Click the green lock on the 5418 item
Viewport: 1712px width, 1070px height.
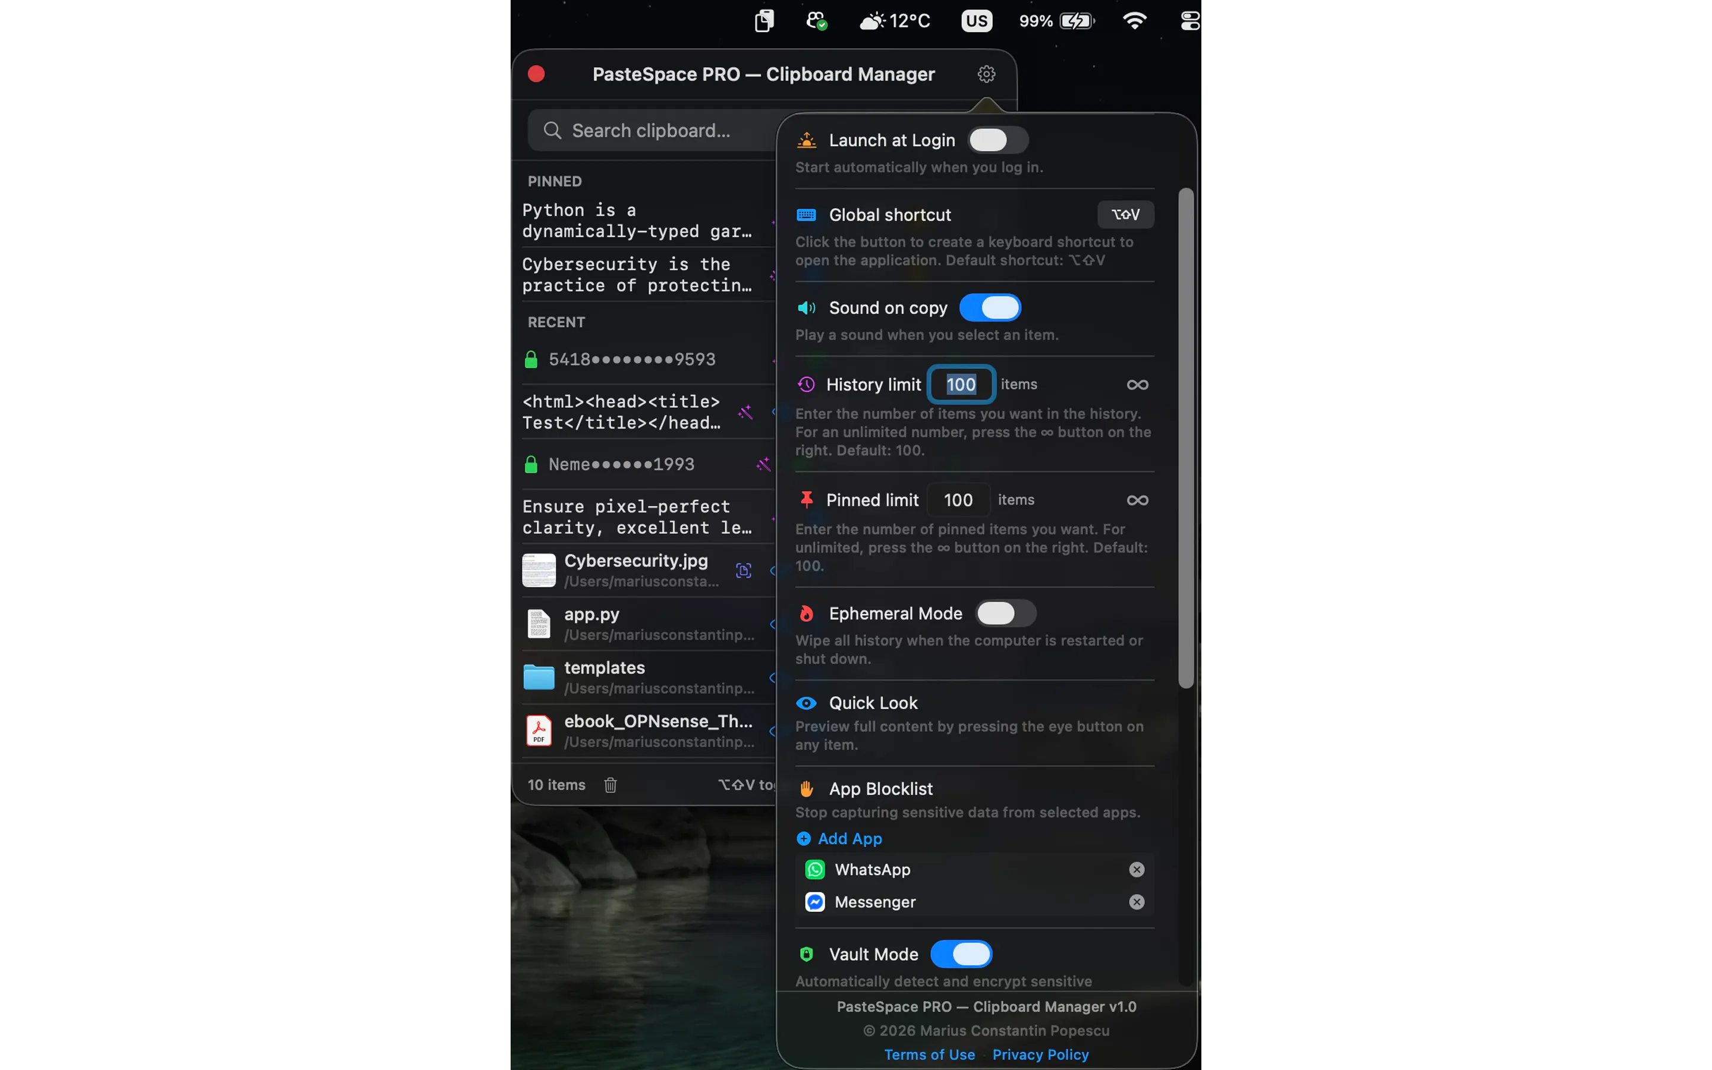(531, 360)
